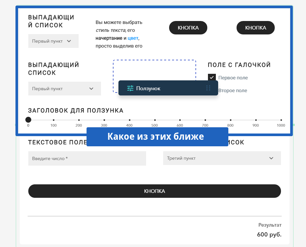Click the chevron on the Третий пункт dropdown
This screenshot has width=306, height=247.
271,158
